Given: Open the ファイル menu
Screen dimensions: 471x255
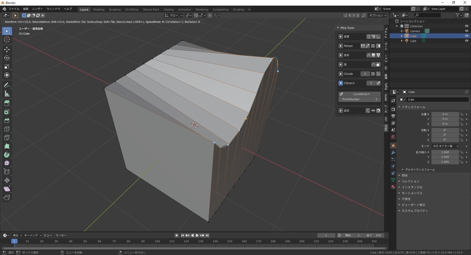Looking at the screenshot, I should point(14,9).
